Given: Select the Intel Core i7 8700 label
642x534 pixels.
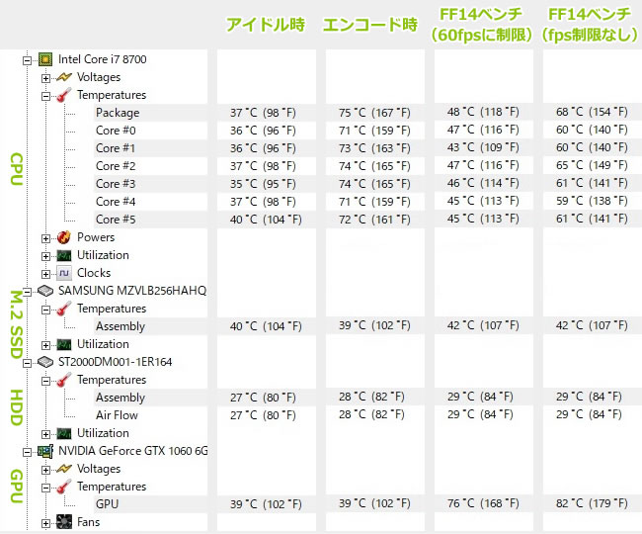Looking at the screenshot, I should pyautogui.click(x=103, y=59).
